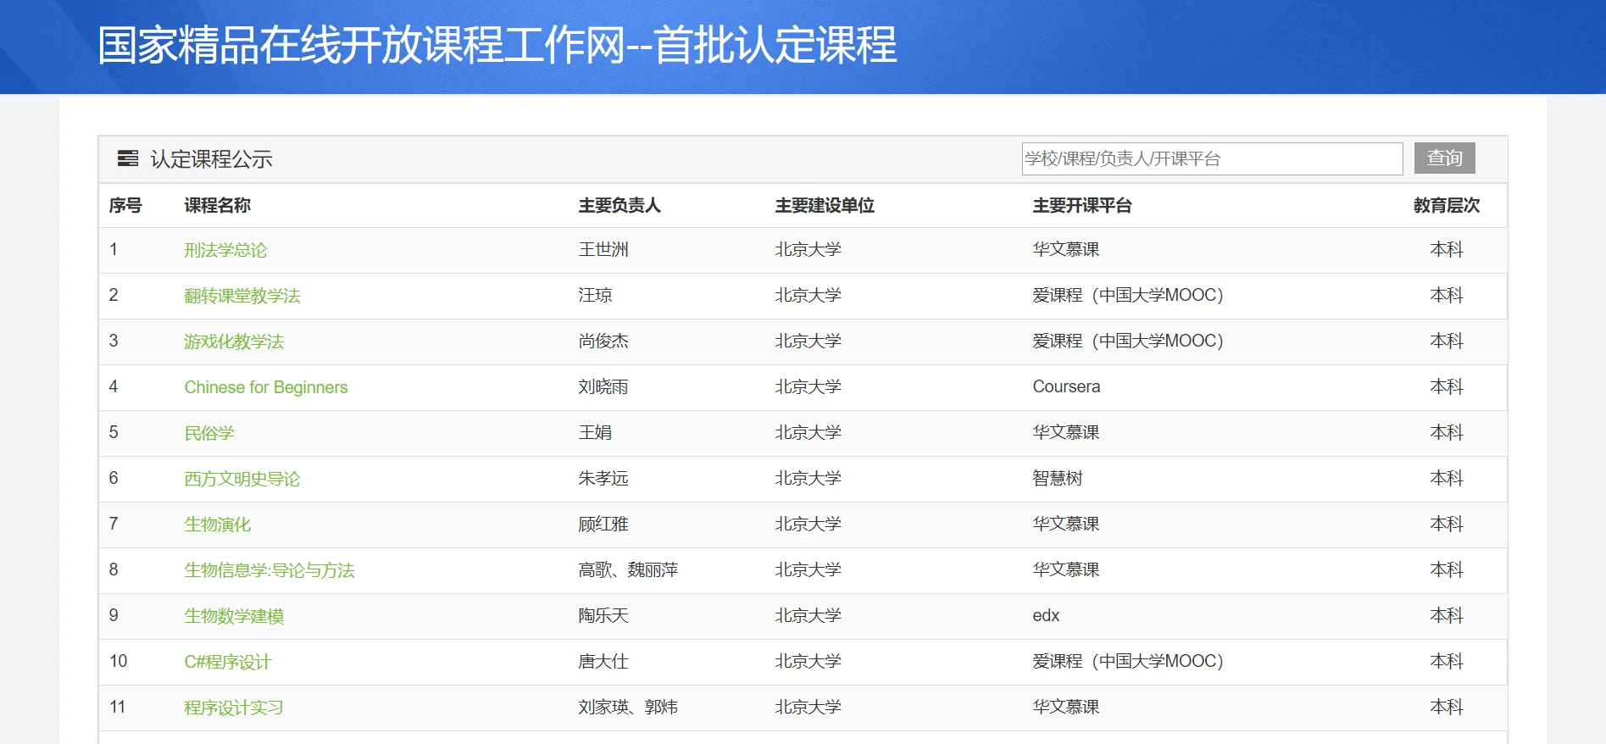
Task: Select the names 高歌、魏丽萍 in row 8
Action: 628,569
